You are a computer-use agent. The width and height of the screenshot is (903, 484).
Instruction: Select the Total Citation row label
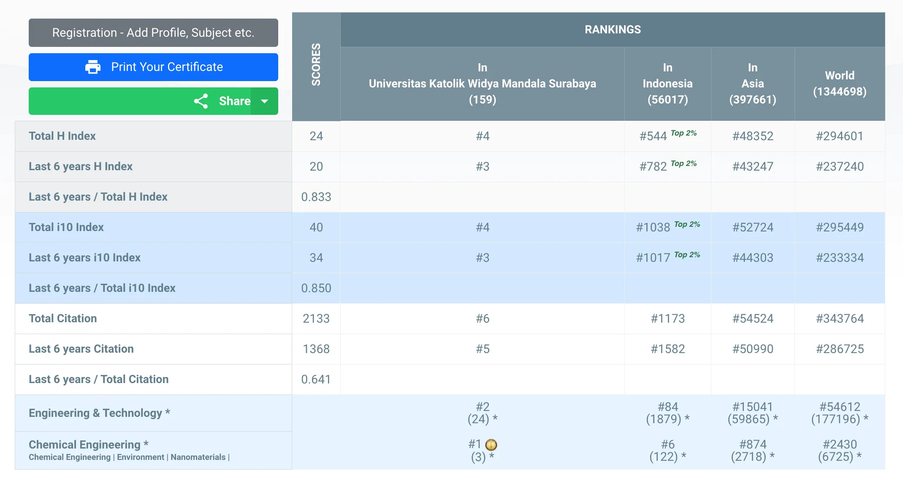coord(62,318)
